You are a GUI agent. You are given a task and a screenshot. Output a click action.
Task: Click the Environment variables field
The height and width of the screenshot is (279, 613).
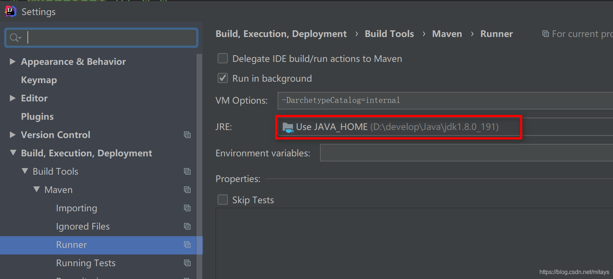(466, 153)
